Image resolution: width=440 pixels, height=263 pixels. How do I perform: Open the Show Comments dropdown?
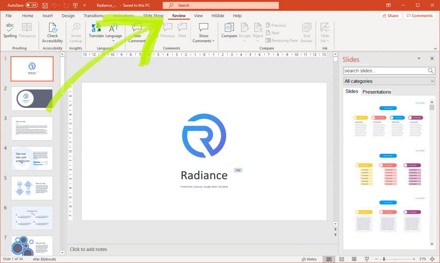click(x=203, y=33)
